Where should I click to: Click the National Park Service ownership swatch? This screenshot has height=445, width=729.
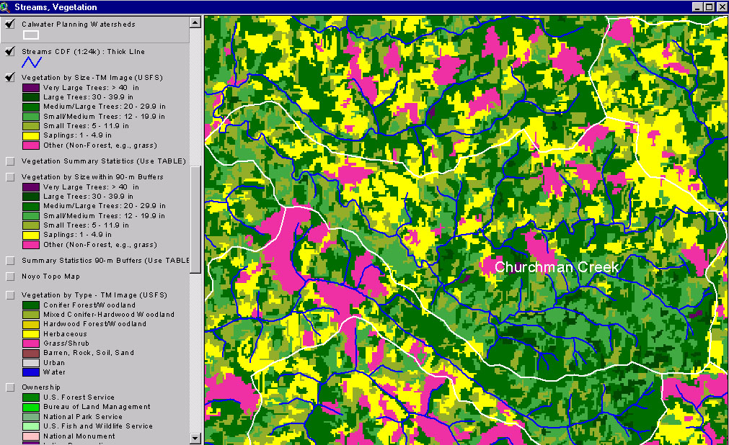[x=31, y=417]
